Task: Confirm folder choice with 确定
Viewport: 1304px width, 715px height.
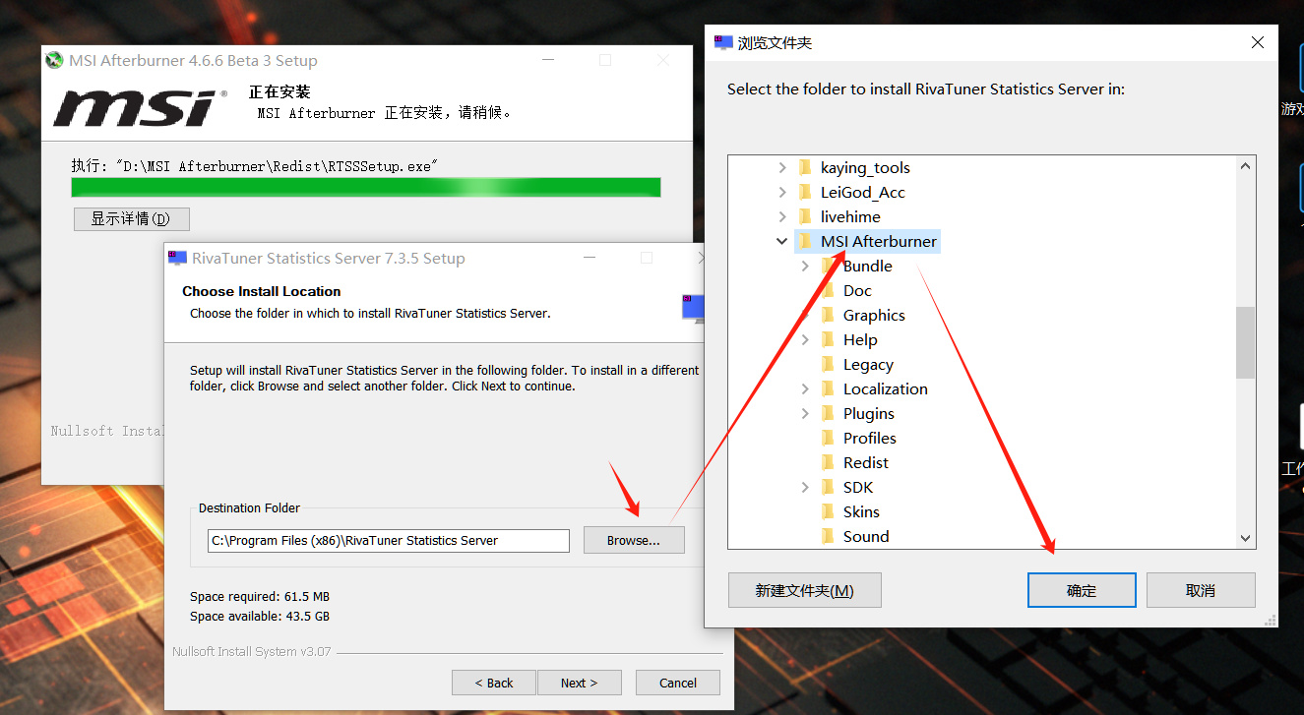Action: [x=1082, y=590]
